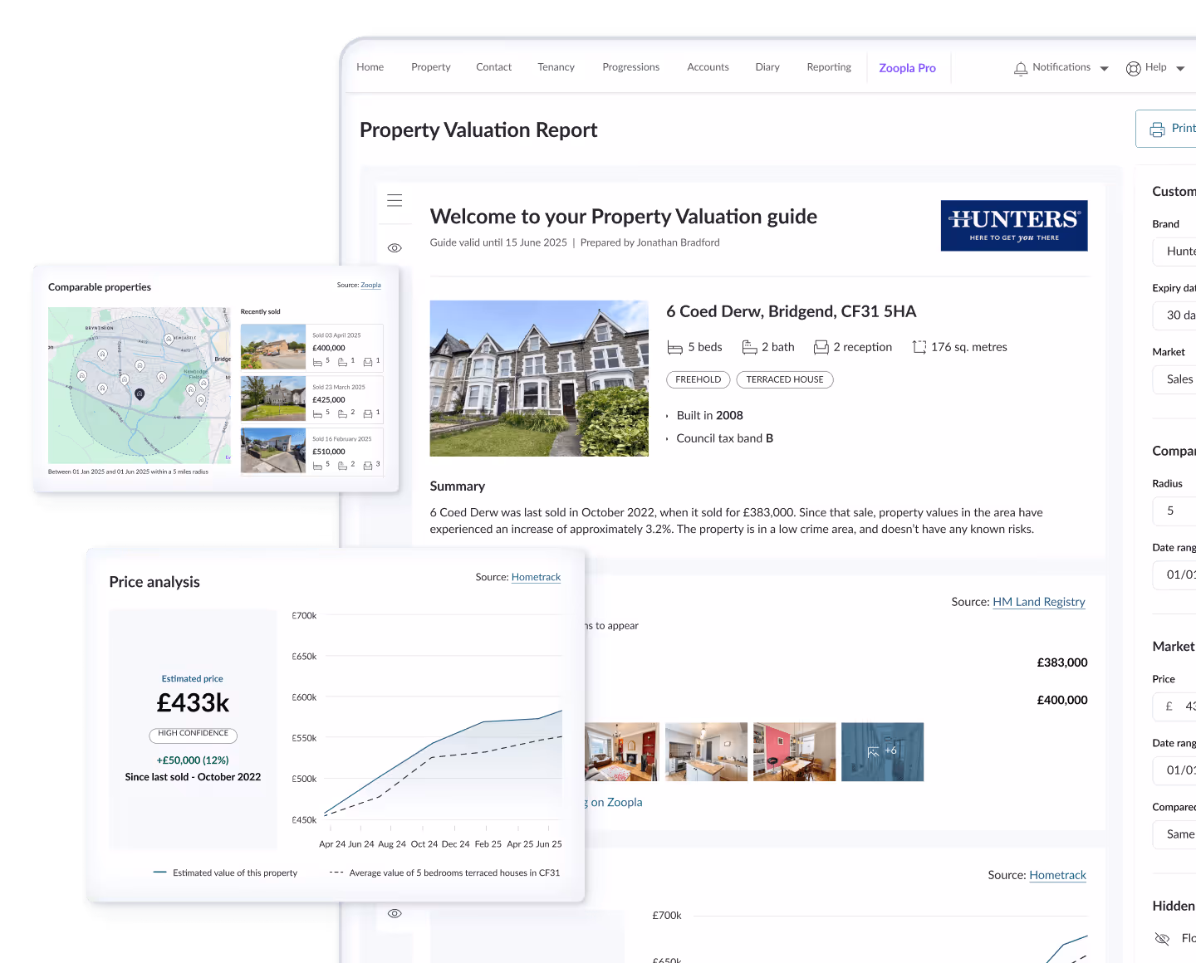Open the Tenancy menu item

(x=556, y=67)
